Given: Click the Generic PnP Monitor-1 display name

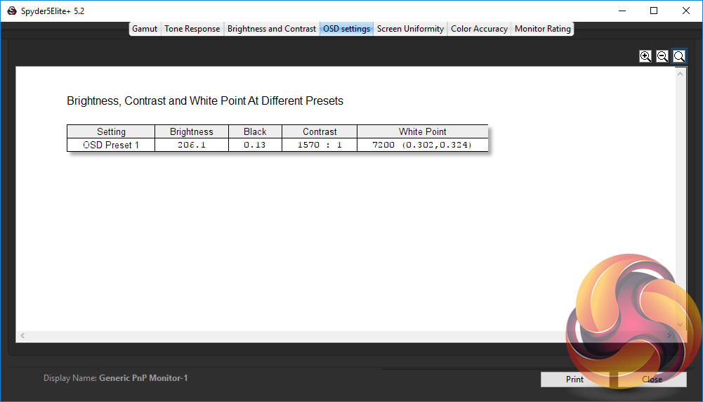Looking at the screenshot, I should [143, 378].
